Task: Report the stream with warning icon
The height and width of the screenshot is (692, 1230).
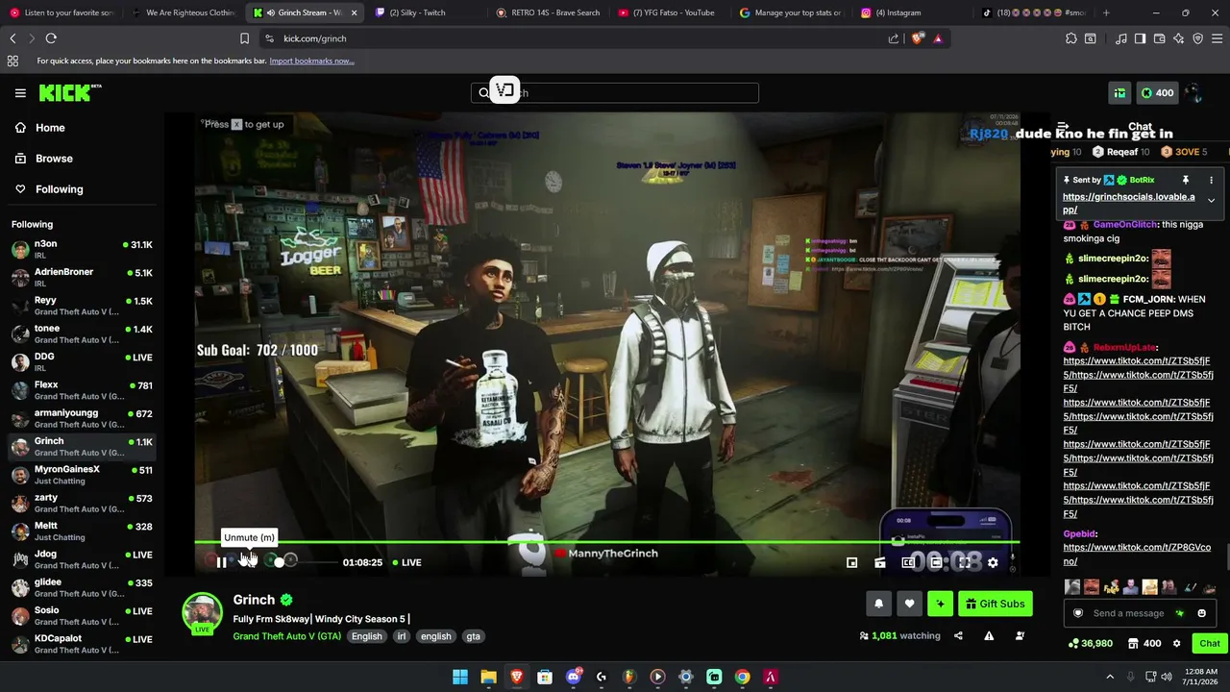Action: [989, 635]
